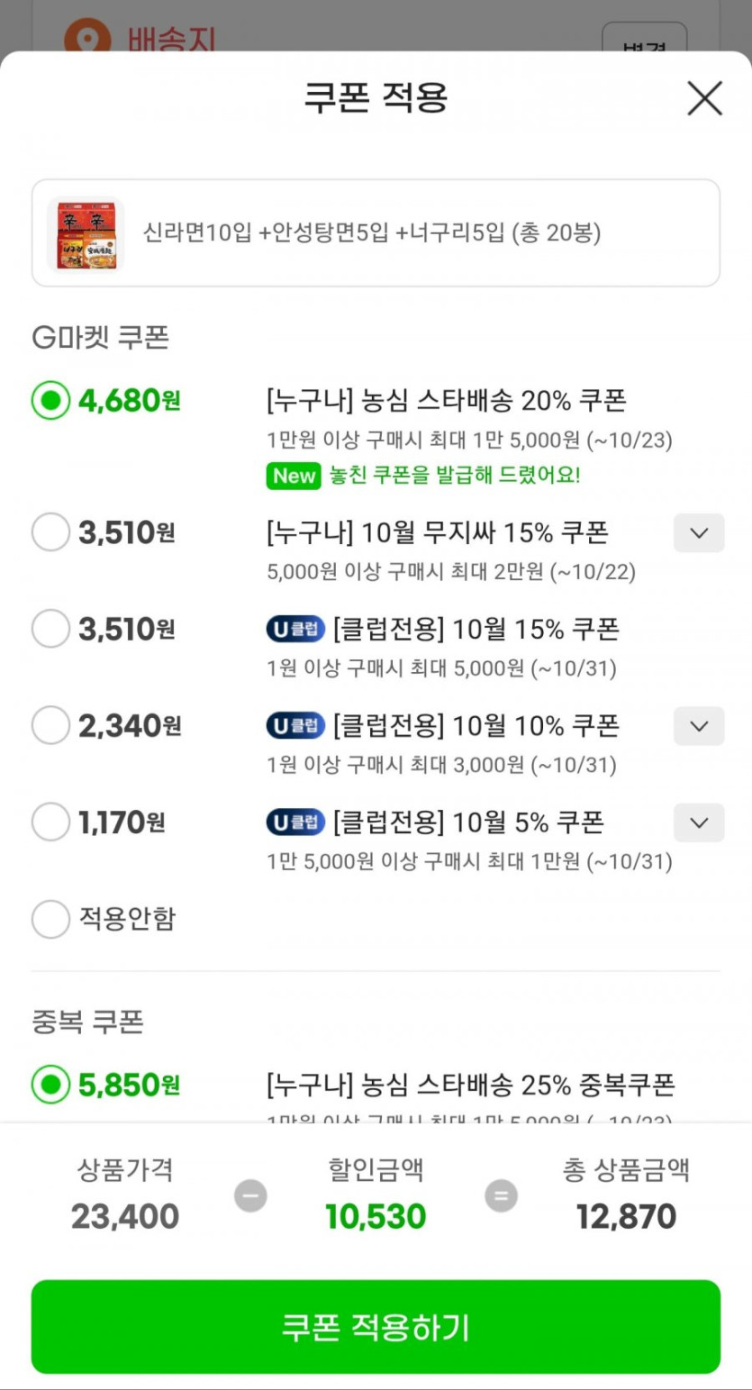Close the 쿠폰 적용 popup
This screenshot has height=1390, width=752.
(704, 98)
